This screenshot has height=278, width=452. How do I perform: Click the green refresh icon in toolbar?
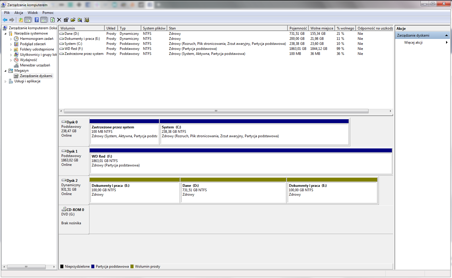(52, 20)
